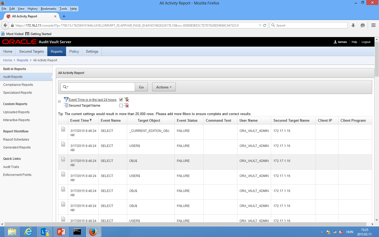Click the Go search button
Screen dimensions: 379x237
point(141,87)
